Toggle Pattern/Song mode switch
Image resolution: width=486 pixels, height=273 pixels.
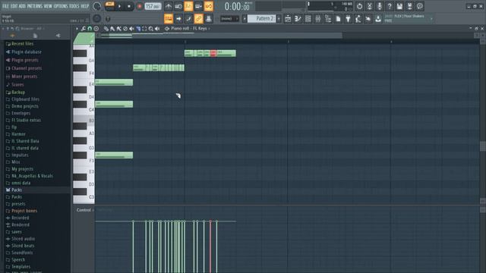109,6
